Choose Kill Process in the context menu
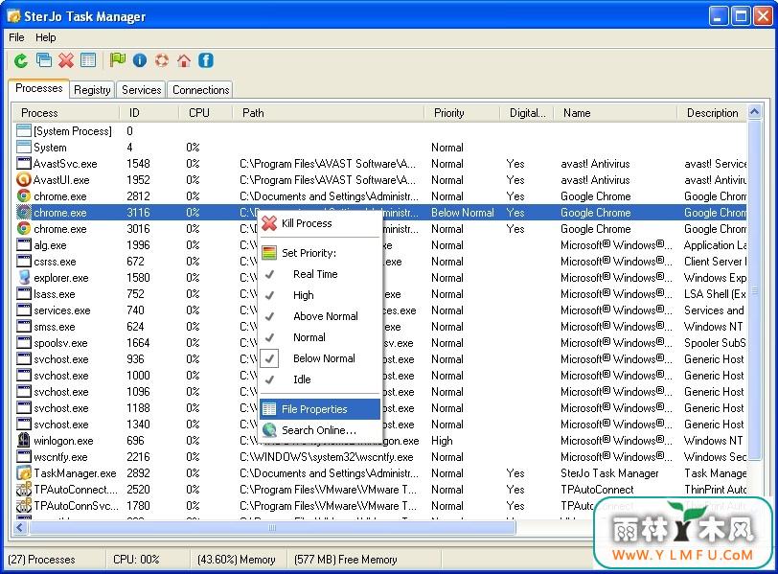Image resolution: width=778 pixels, height=574 pixels. point(320,223)
